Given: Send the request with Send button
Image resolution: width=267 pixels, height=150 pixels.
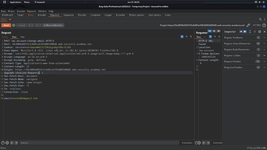Looking at the screenshot, I should pyautogui.click(x=6, y=25).
